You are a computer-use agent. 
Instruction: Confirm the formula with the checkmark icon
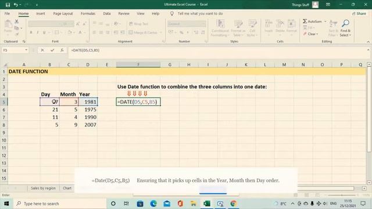52,51
